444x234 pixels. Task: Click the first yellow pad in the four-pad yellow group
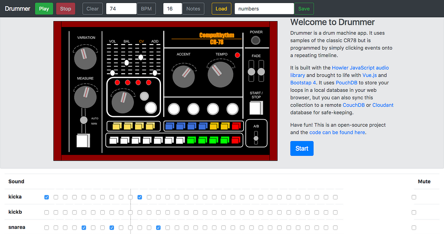116,126
